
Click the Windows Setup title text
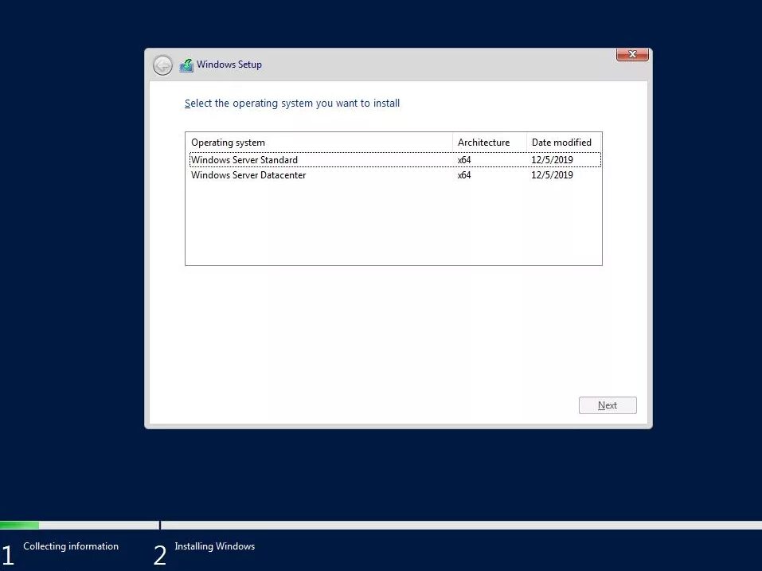pos(229,65)
